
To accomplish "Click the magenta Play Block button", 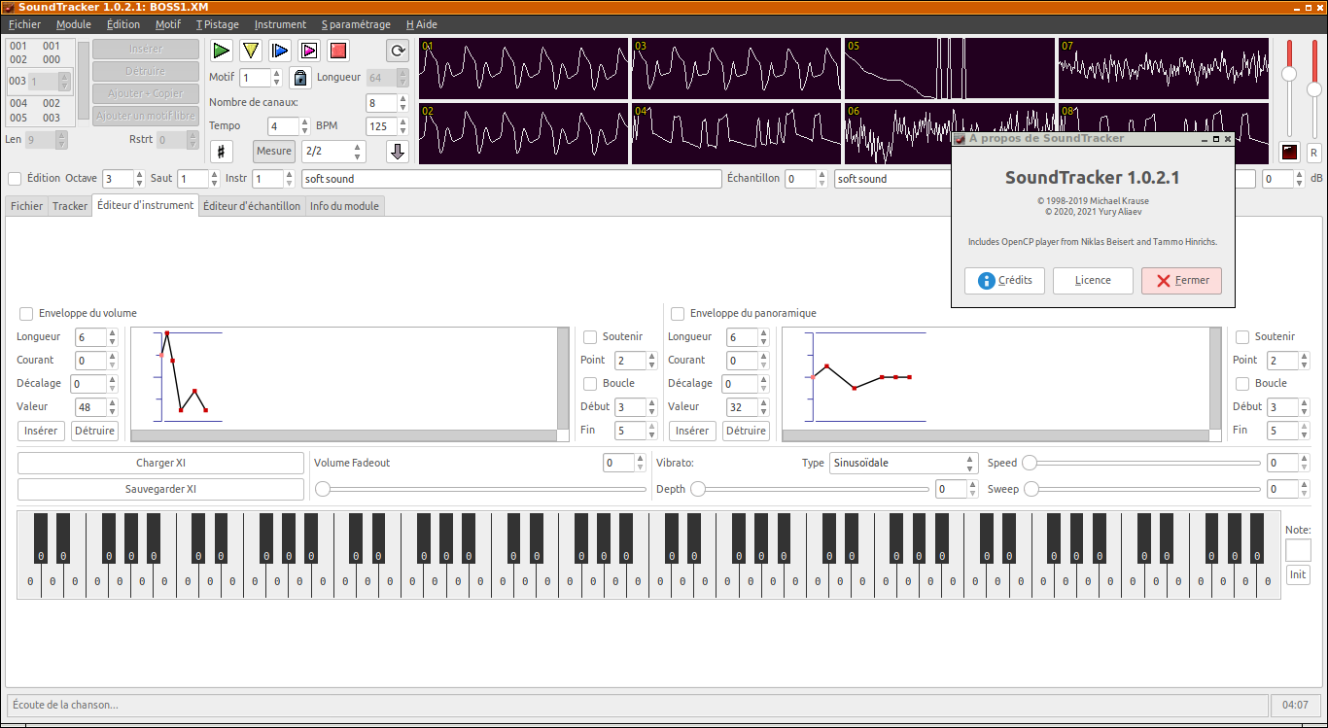I will (309, 51).
